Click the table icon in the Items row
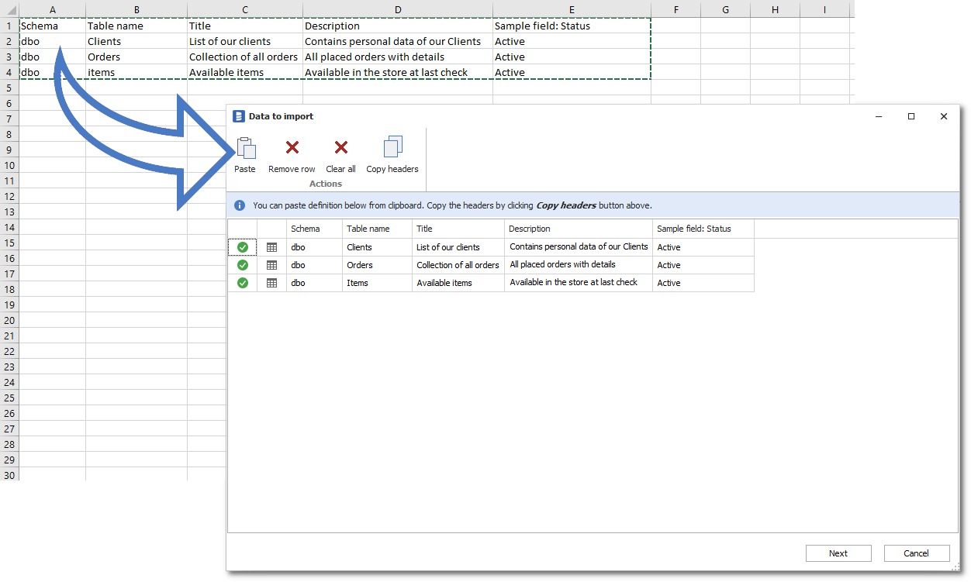971x582 pixels. coord(271,283)
